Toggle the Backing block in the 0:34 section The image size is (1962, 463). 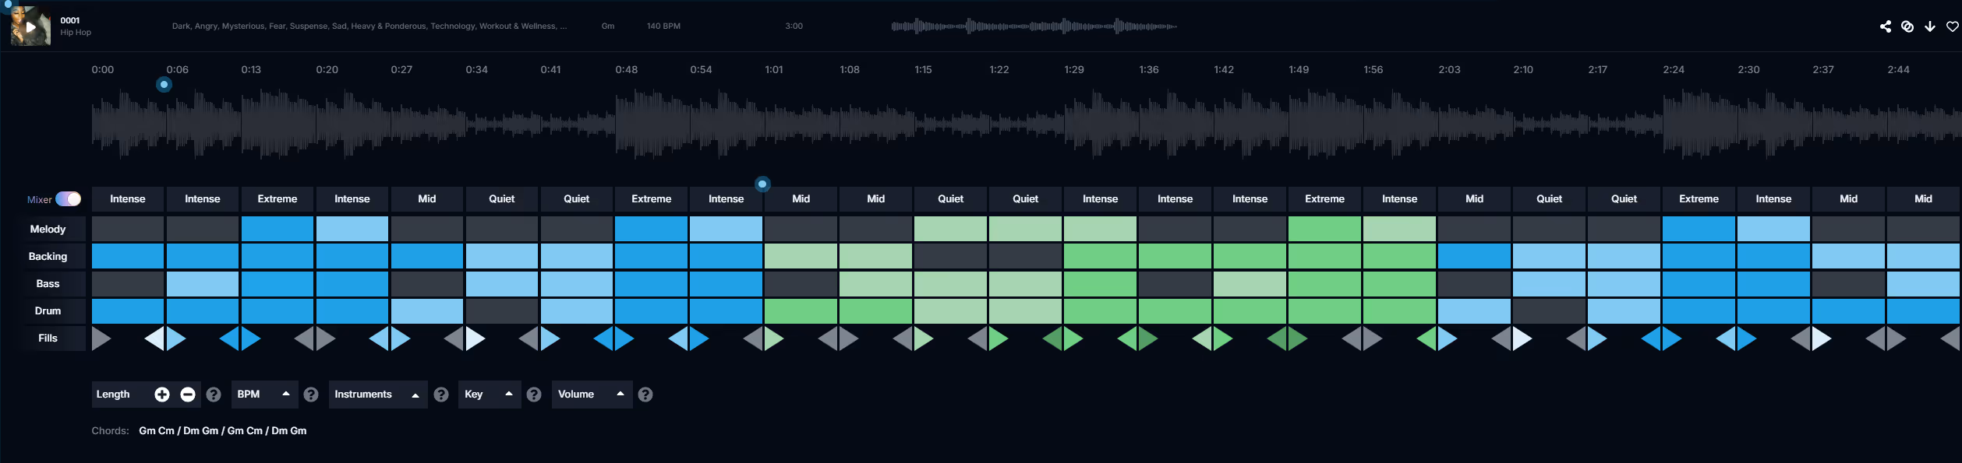coord(502,256)
